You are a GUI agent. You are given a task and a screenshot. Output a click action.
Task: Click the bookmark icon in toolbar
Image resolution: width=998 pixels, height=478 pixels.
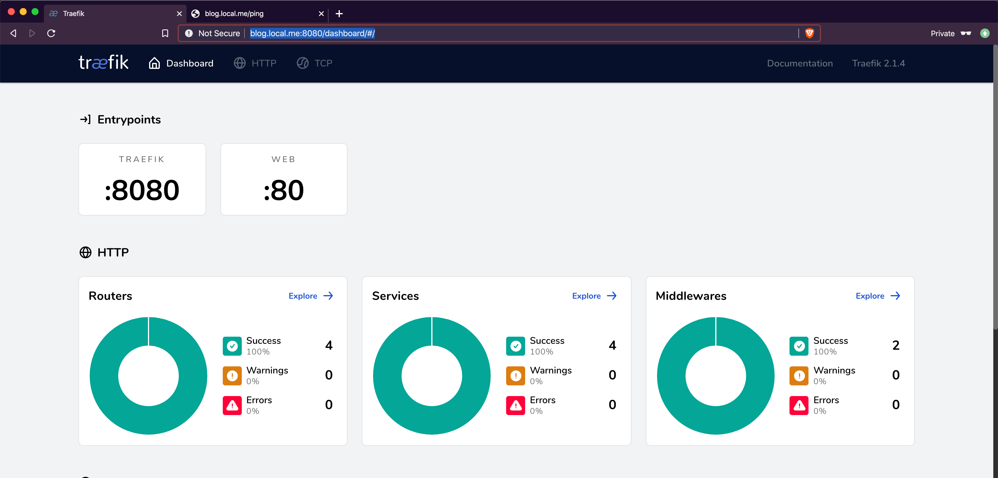point(165,33)
